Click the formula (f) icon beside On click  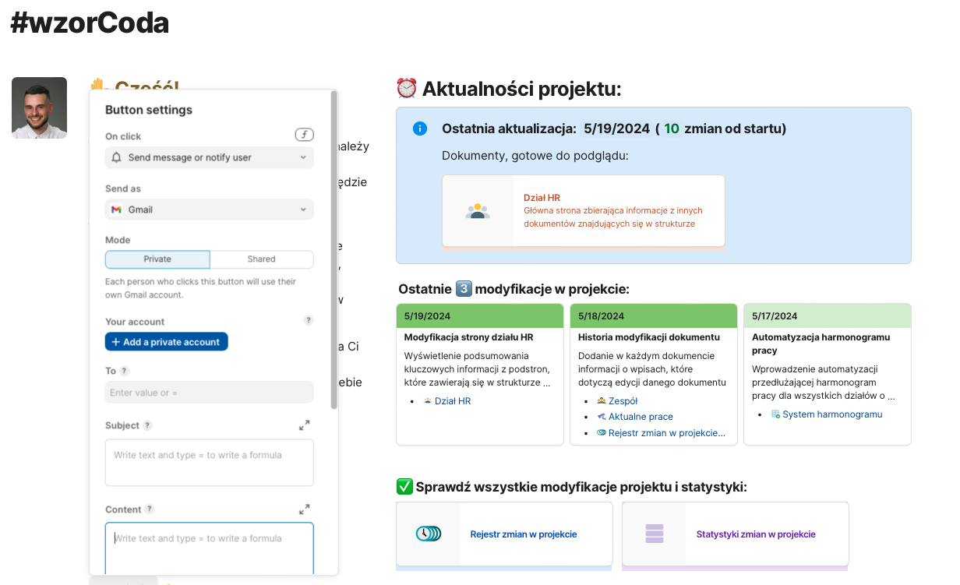click(x=304, y=135)
